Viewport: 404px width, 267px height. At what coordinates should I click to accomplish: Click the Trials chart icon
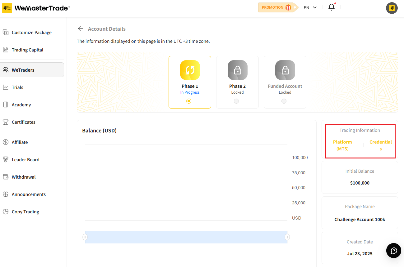click(x=6, y=87)
